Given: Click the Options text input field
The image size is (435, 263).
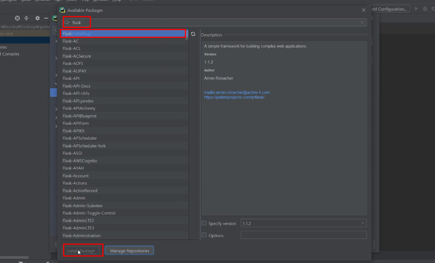Looking at the screenshot, I should point(304,235).
